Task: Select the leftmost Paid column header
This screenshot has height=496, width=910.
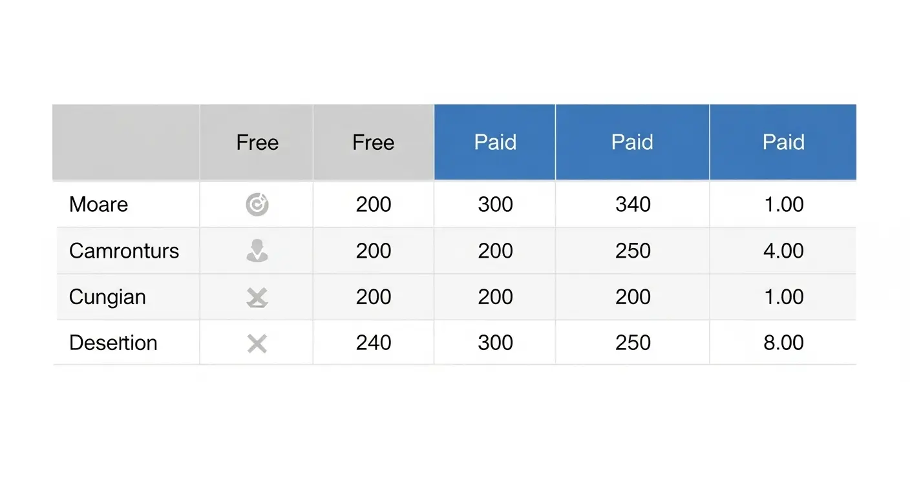Action: (495, 142)
